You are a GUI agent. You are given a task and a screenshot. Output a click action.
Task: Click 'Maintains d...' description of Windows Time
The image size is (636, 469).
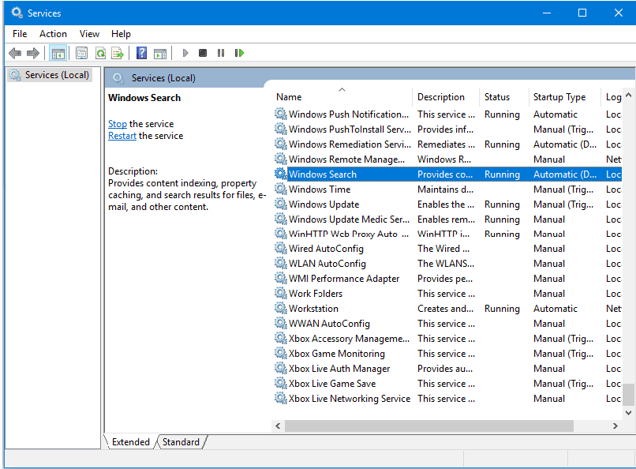445,189
